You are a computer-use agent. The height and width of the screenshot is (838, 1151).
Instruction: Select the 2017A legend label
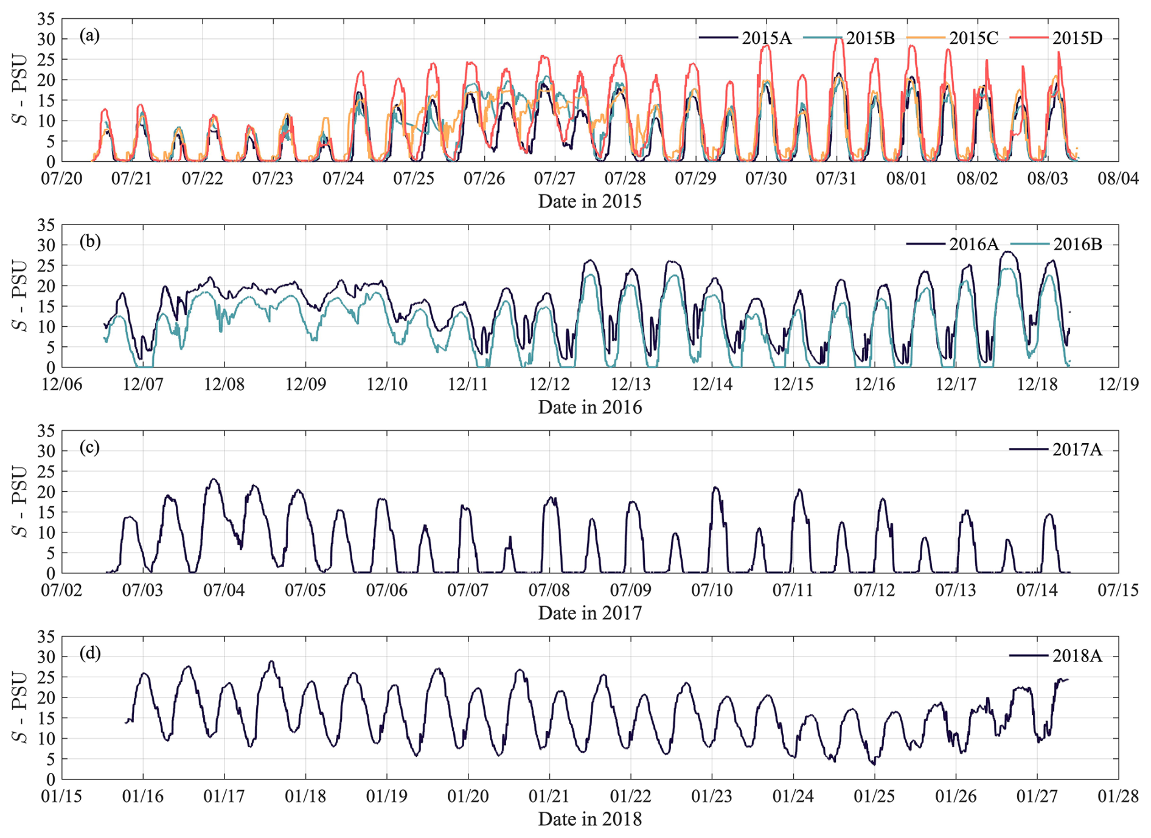pyautogui.click(x=1077, y=450)
